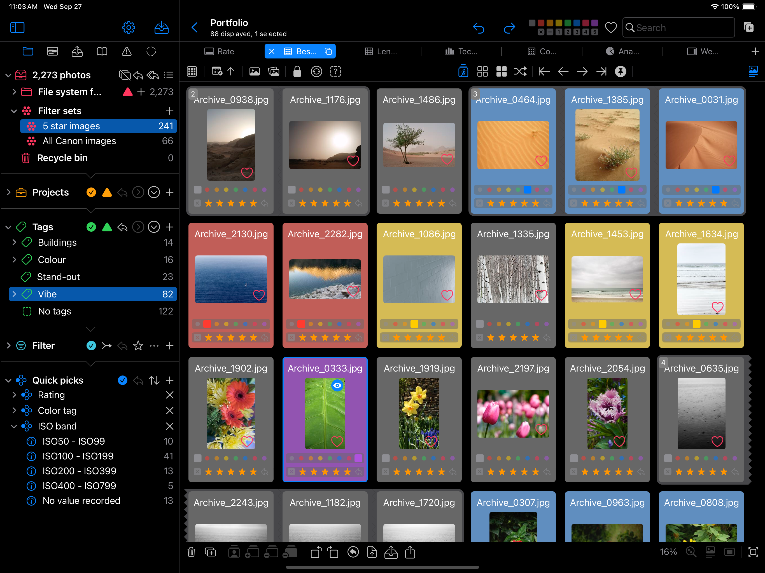Click the trash icon in bottom toolbar
This screenshot has height=573, width=765.
(x=191, y=552)
